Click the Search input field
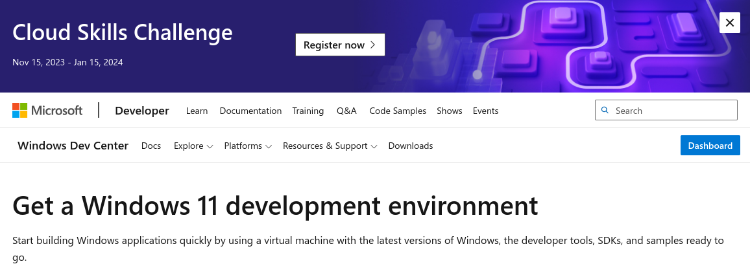The width and height of the screenshot is (750, 275). (x=666, y=110)
